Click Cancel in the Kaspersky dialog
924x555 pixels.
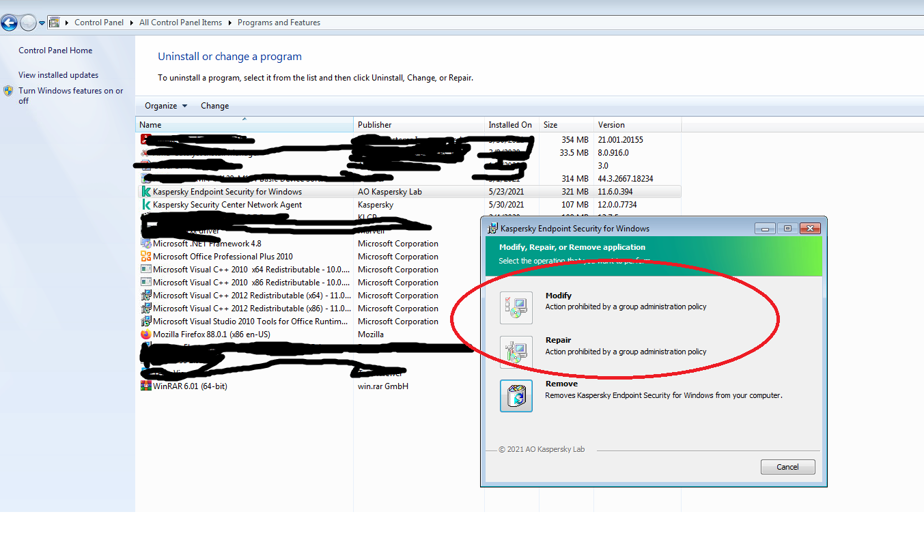click(787, 467)
